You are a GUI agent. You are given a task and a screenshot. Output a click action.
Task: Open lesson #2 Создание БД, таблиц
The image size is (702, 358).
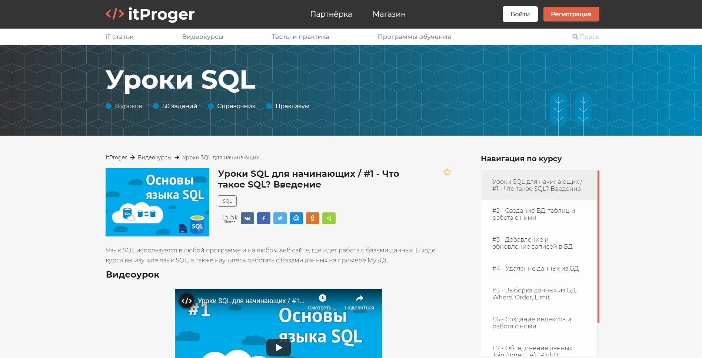point(539,214)
